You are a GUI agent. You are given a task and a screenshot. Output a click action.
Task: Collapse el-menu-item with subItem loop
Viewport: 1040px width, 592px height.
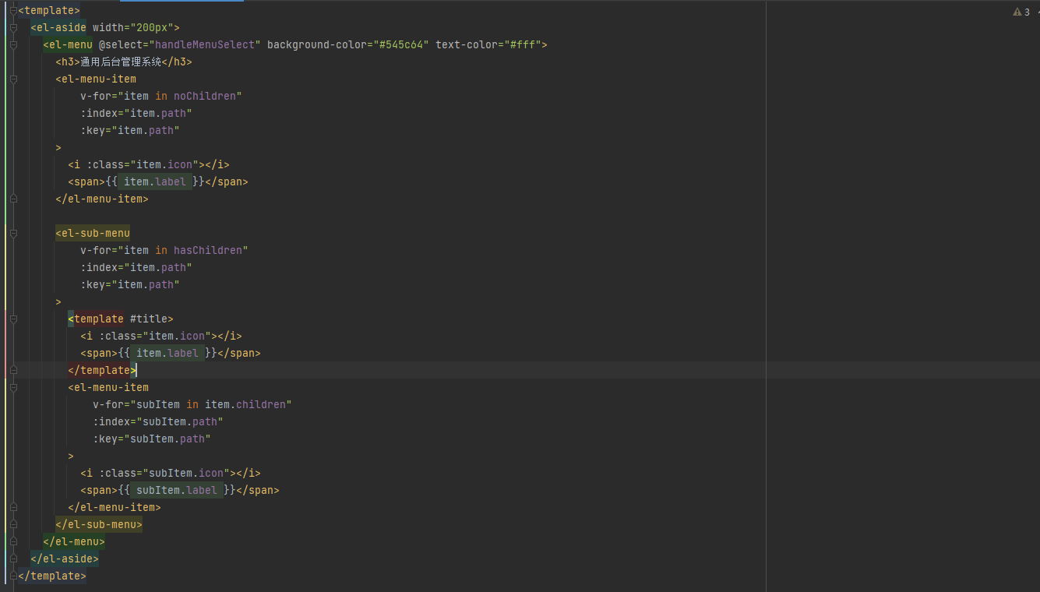(13, 388)
